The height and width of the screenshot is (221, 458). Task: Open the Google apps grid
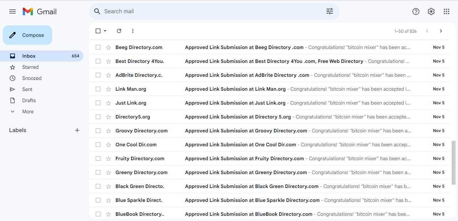pyautogui.click(x=447, y=11)
